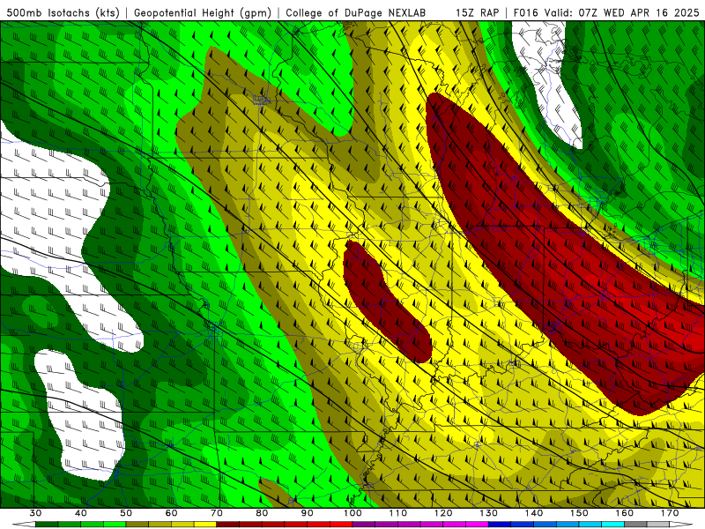This screenshot has height=529, width=705.
Task: Click the '100' legend label
Action: coord(352,513)
